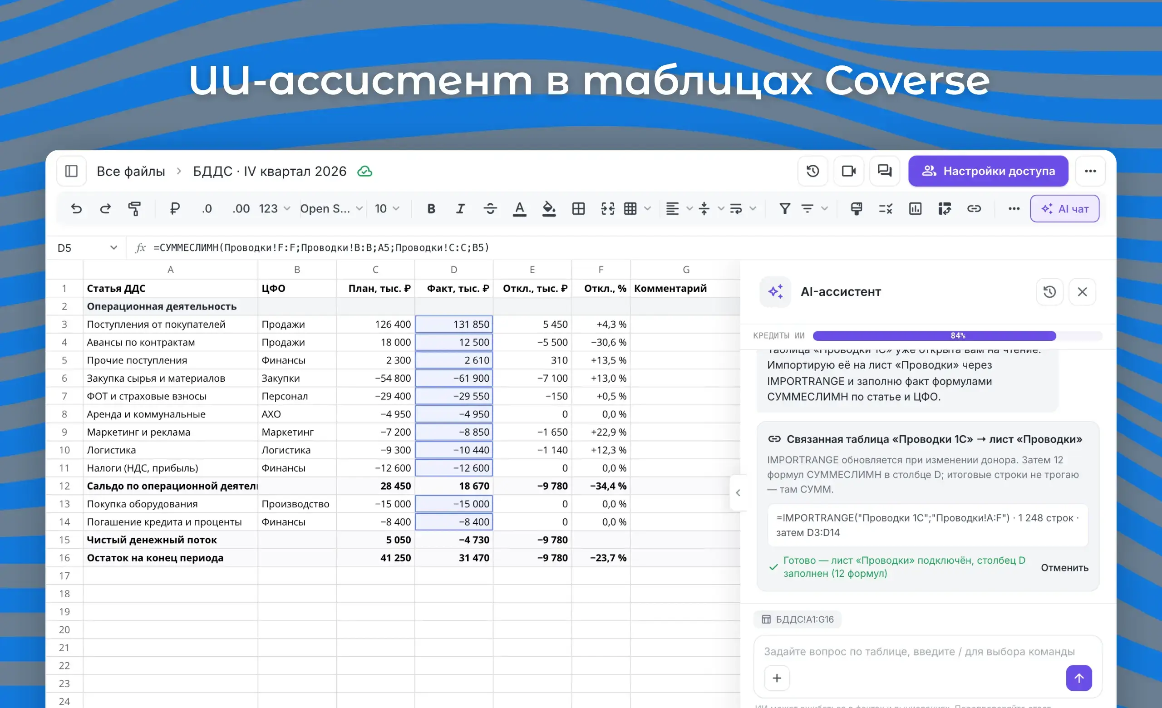
Task: Expand the vertical alignment dropdown
Action: [721, 208]
